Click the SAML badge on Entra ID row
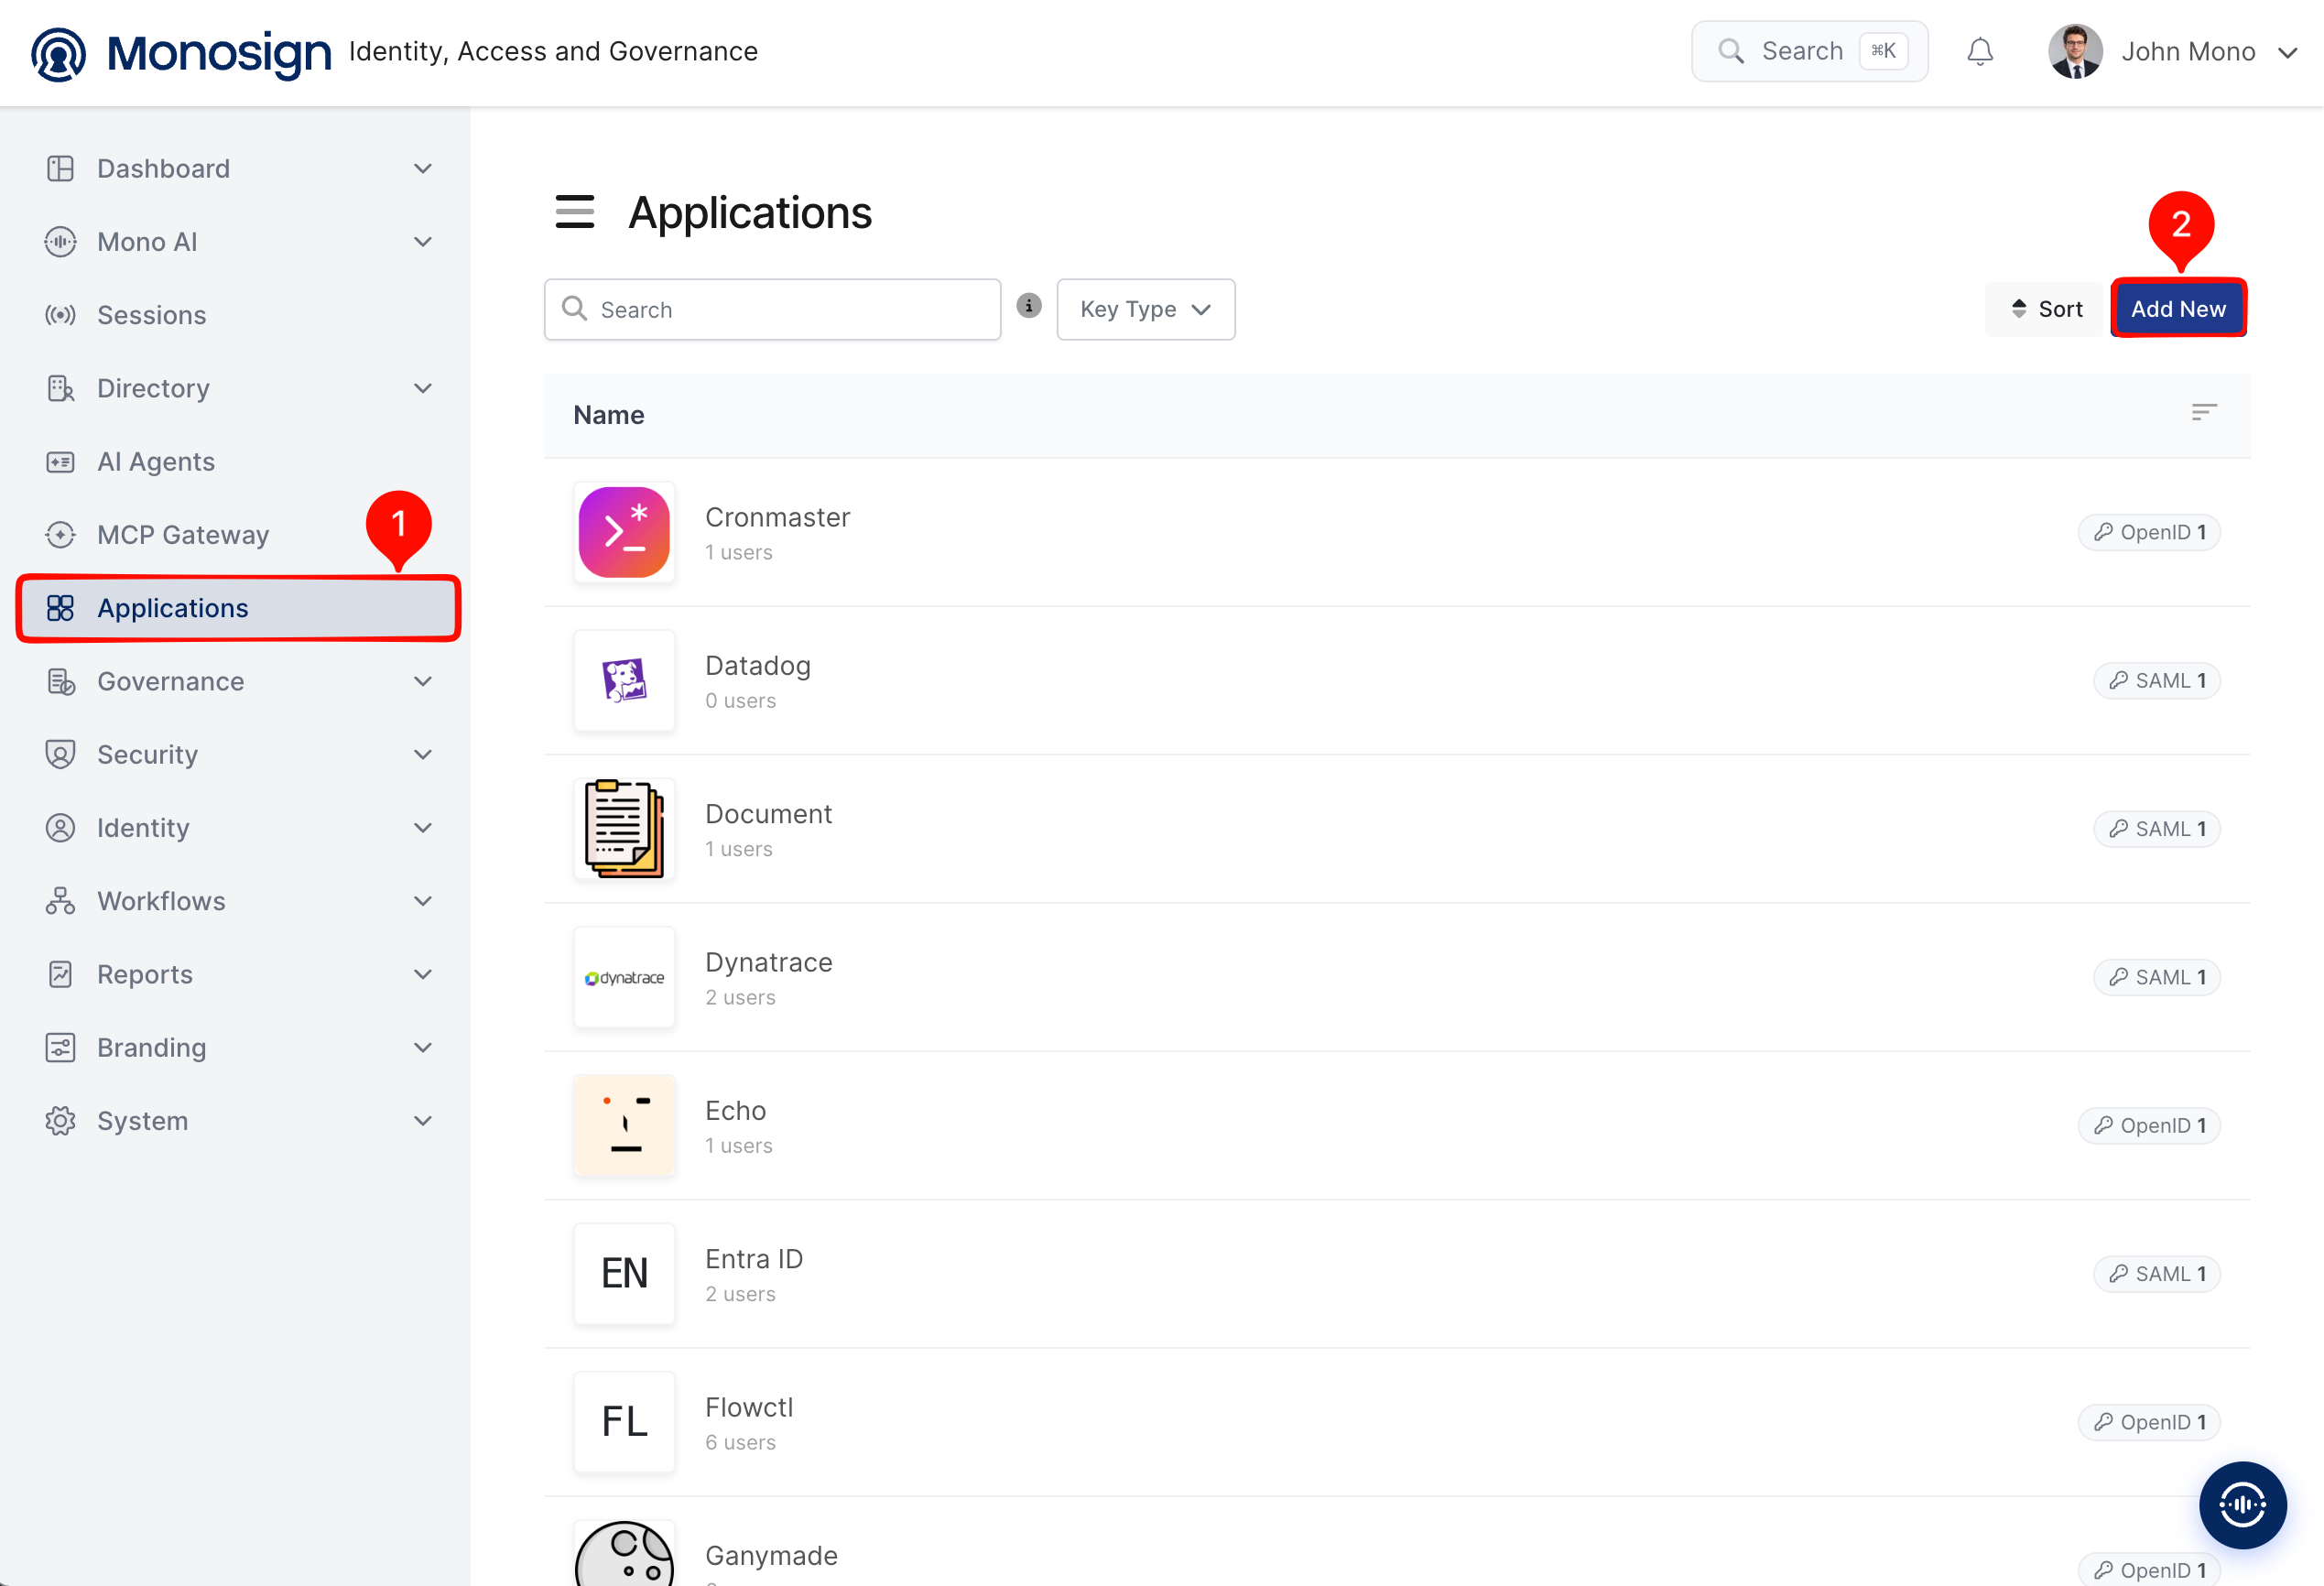Viewport: 2324px width, 1586px height. tap(2156, 1274)
